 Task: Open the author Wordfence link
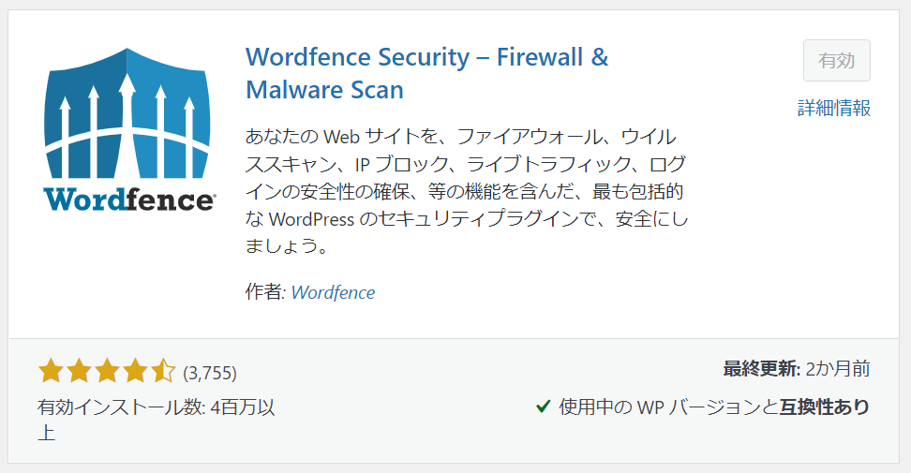click(x=333, y=292)
